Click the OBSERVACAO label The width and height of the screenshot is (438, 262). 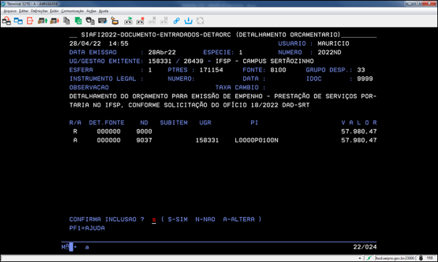point(89,88)
